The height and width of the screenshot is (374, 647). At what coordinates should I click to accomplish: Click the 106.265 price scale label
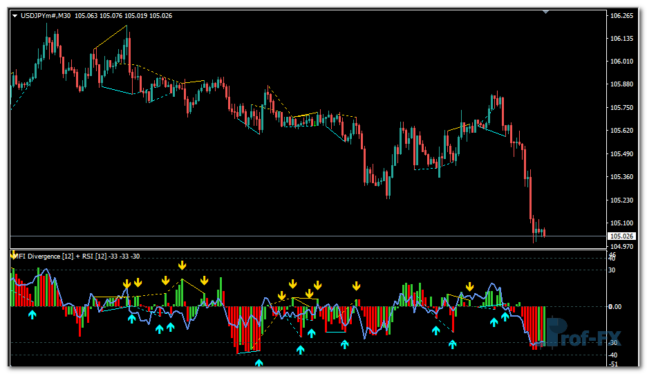[x=622, y=16]
